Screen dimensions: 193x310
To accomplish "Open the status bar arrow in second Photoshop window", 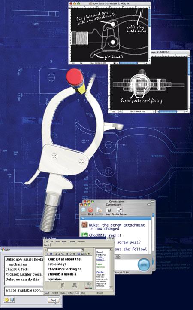I will tap(154, 112).
